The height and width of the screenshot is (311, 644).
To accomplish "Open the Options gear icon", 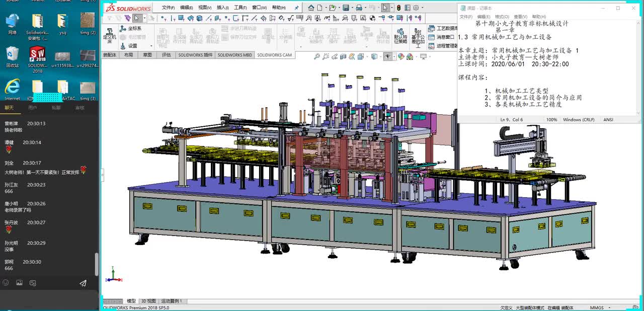I will click(416, 8).
